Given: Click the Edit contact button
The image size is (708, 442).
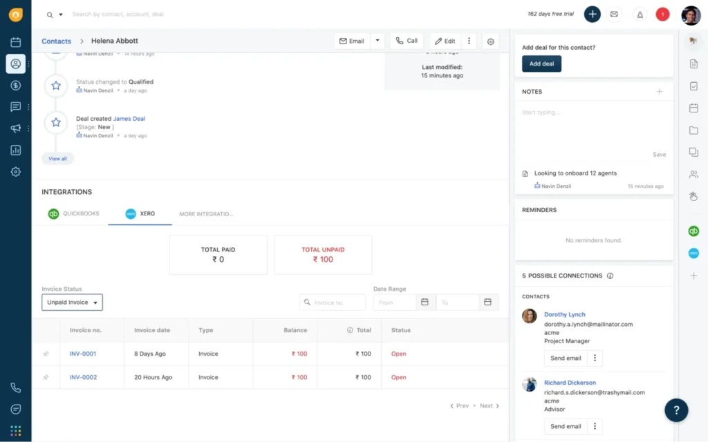Looking at the screenshot, I should 445,41.
